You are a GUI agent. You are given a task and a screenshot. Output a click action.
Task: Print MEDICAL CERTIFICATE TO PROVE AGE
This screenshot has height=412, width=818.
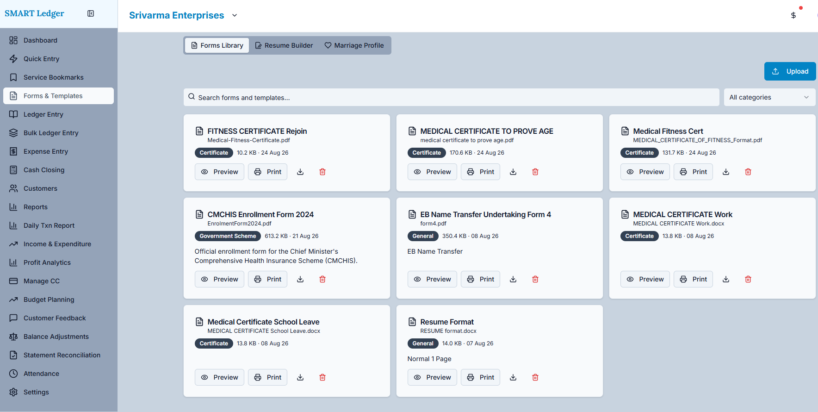point(480,172)
